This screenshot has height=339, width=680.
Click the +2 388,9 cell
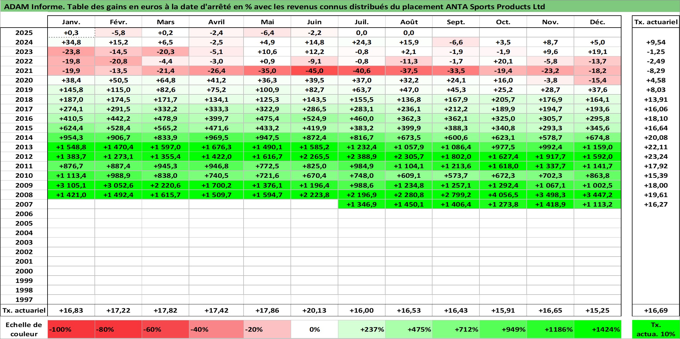pyautogui.click(x=362, y=157)
